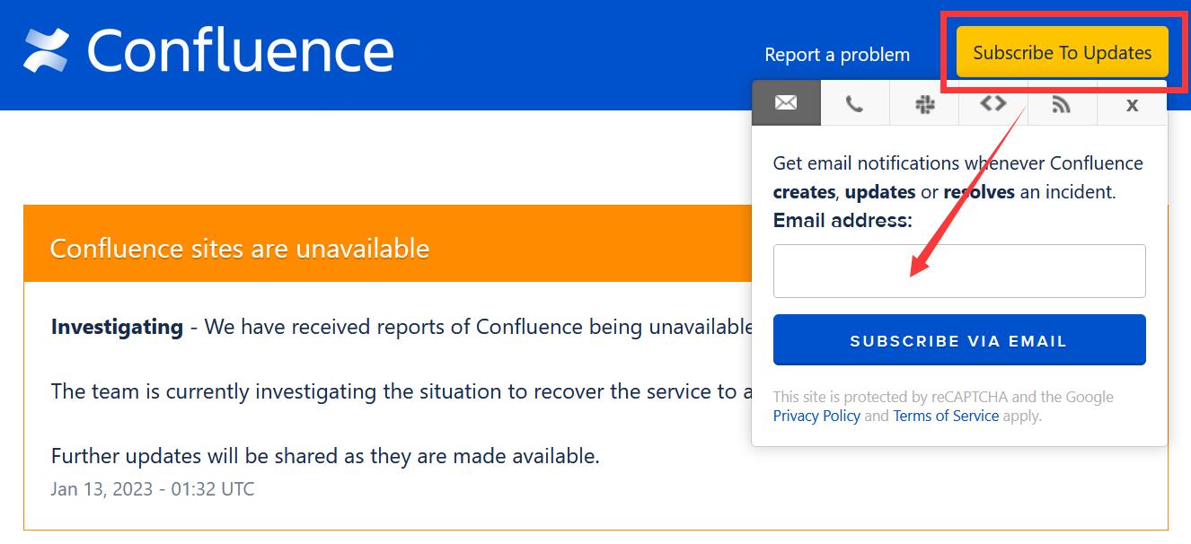Click inside the email address field
1191x544 pixels.
pyautogui.click(x=959, y=270)
